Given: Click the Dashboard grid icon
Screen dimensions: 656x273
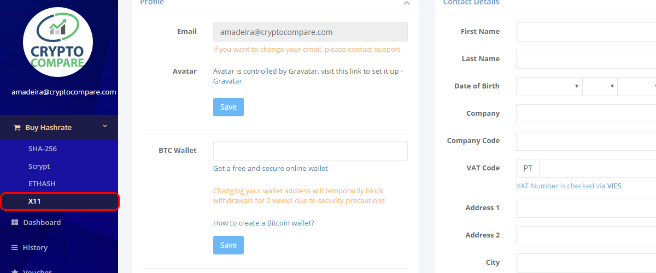Looking at the screenshot, I should (15, 223).
